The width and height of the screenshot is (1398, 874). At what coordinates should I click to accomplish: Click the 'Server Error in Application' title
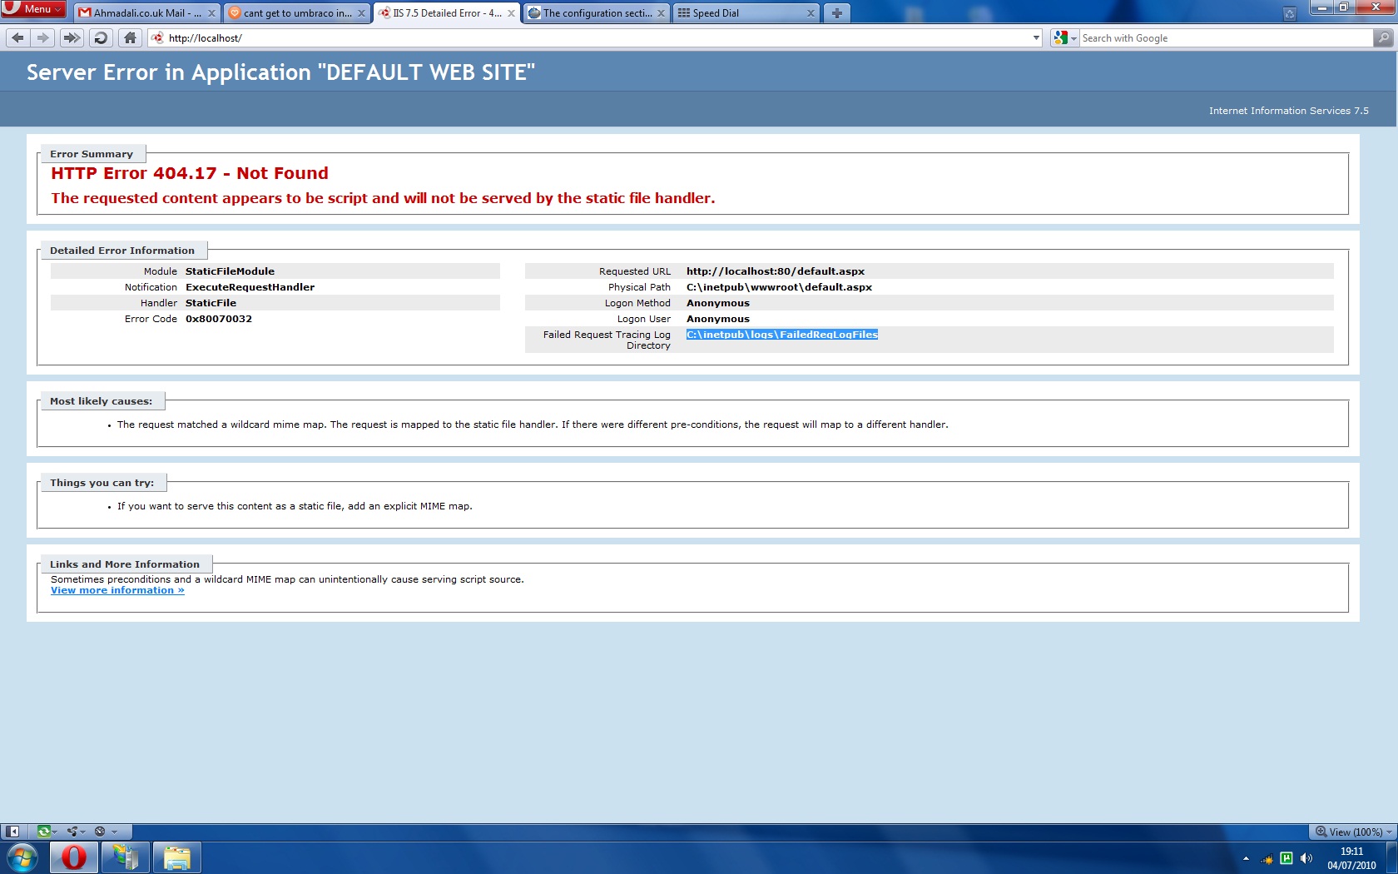(x=280, y=72)
